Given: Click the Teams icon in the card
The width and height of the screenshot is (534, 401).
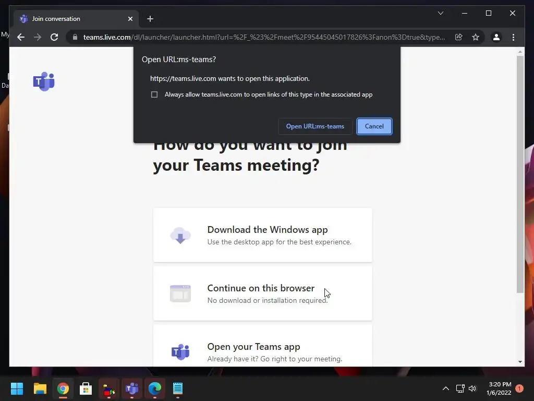Looking at the screenshot, I should [180, 352].
